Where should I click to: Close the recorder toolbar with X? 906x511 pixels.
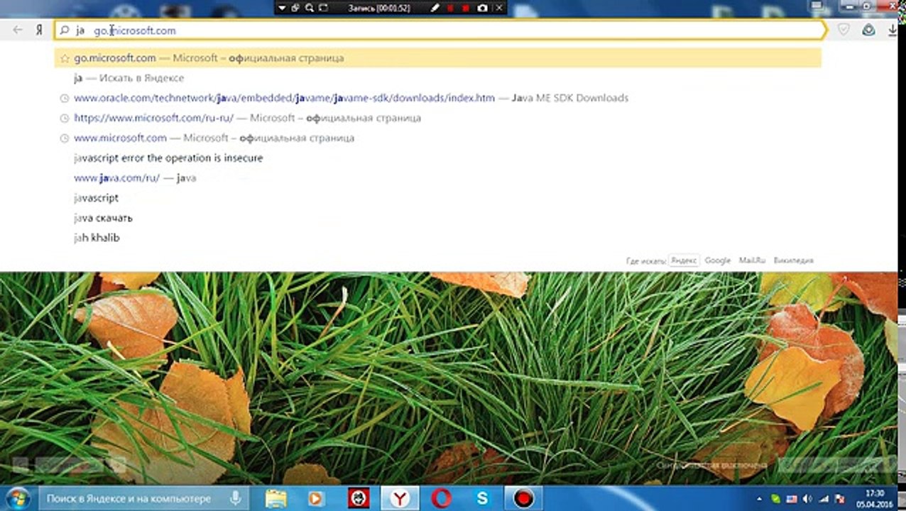(499, 8)
